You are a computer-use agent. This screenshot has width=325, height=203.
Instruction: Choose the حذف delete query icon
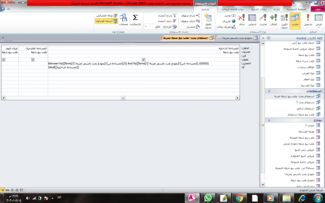[241, 20]
